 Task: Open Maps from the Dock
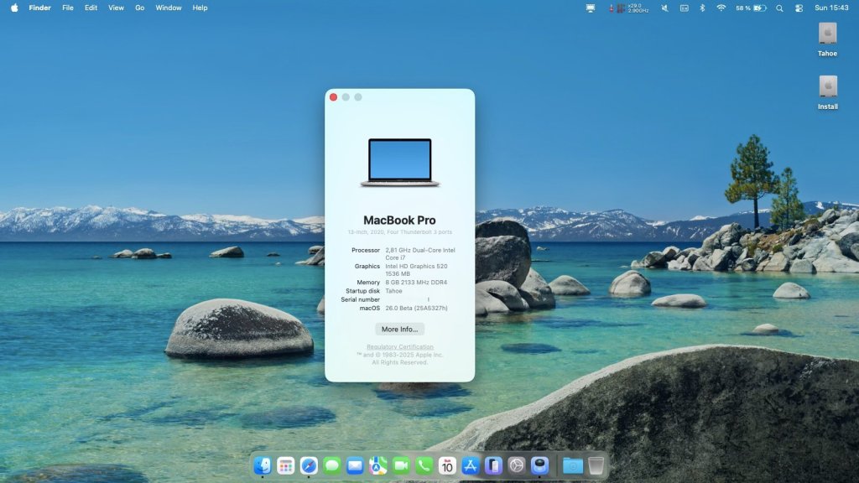378,465
